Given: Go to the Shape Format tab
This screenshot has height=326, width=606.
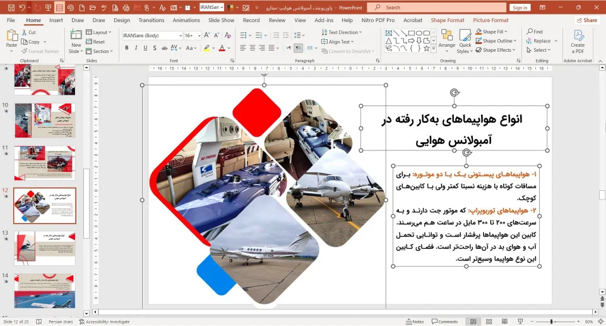Looking at the screenshot, I should (x=447, y=20).
